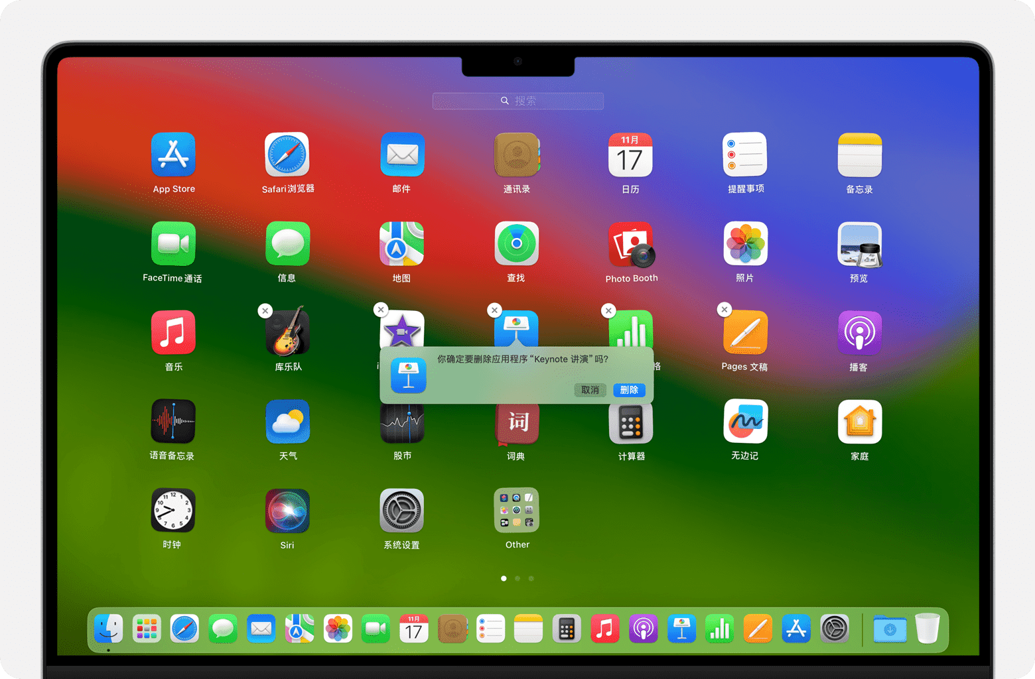Viewport: 1035px width, 679px height.
Task: Open 计算器 in Launchpad grid
Action: click(630, 424)
